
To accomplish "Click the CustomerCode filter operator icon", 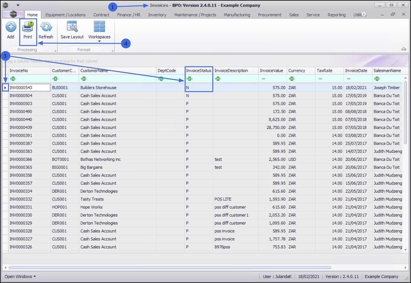I will (x=55, y=79).
